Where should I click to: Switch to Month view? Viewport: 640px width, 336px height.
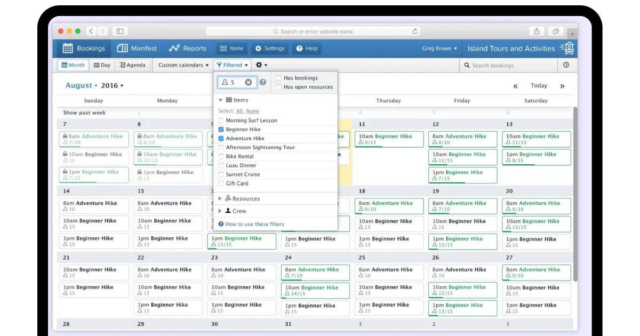[x=73, y=65]
